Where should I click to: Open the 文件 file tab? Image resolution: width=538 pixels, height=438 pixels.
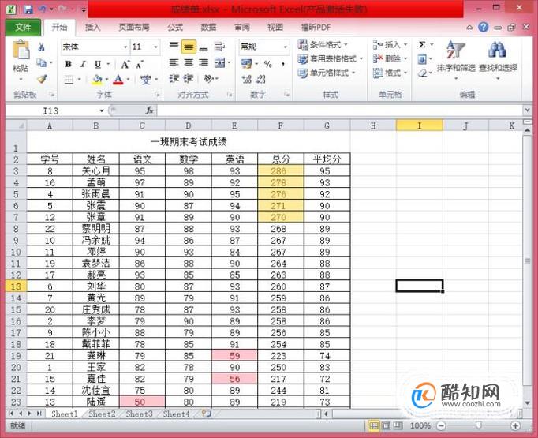tap(23, 27)
